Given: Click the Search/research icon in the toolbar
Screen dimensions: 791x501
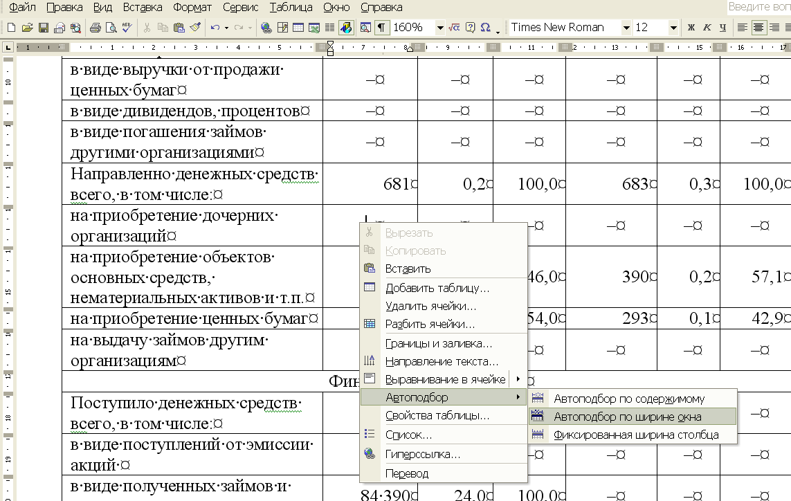Looking at the screenshot, I should point(75,28).
